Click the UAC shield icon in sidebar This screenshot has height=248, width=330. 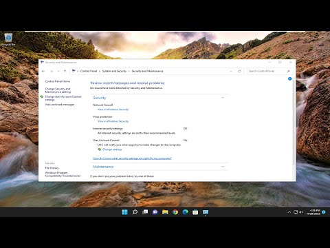(41, 96)
